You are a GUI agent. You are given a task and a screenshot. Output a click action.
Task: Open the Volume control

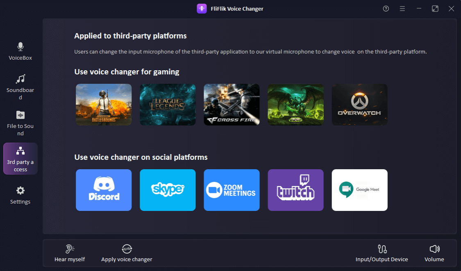click(434, 253)
